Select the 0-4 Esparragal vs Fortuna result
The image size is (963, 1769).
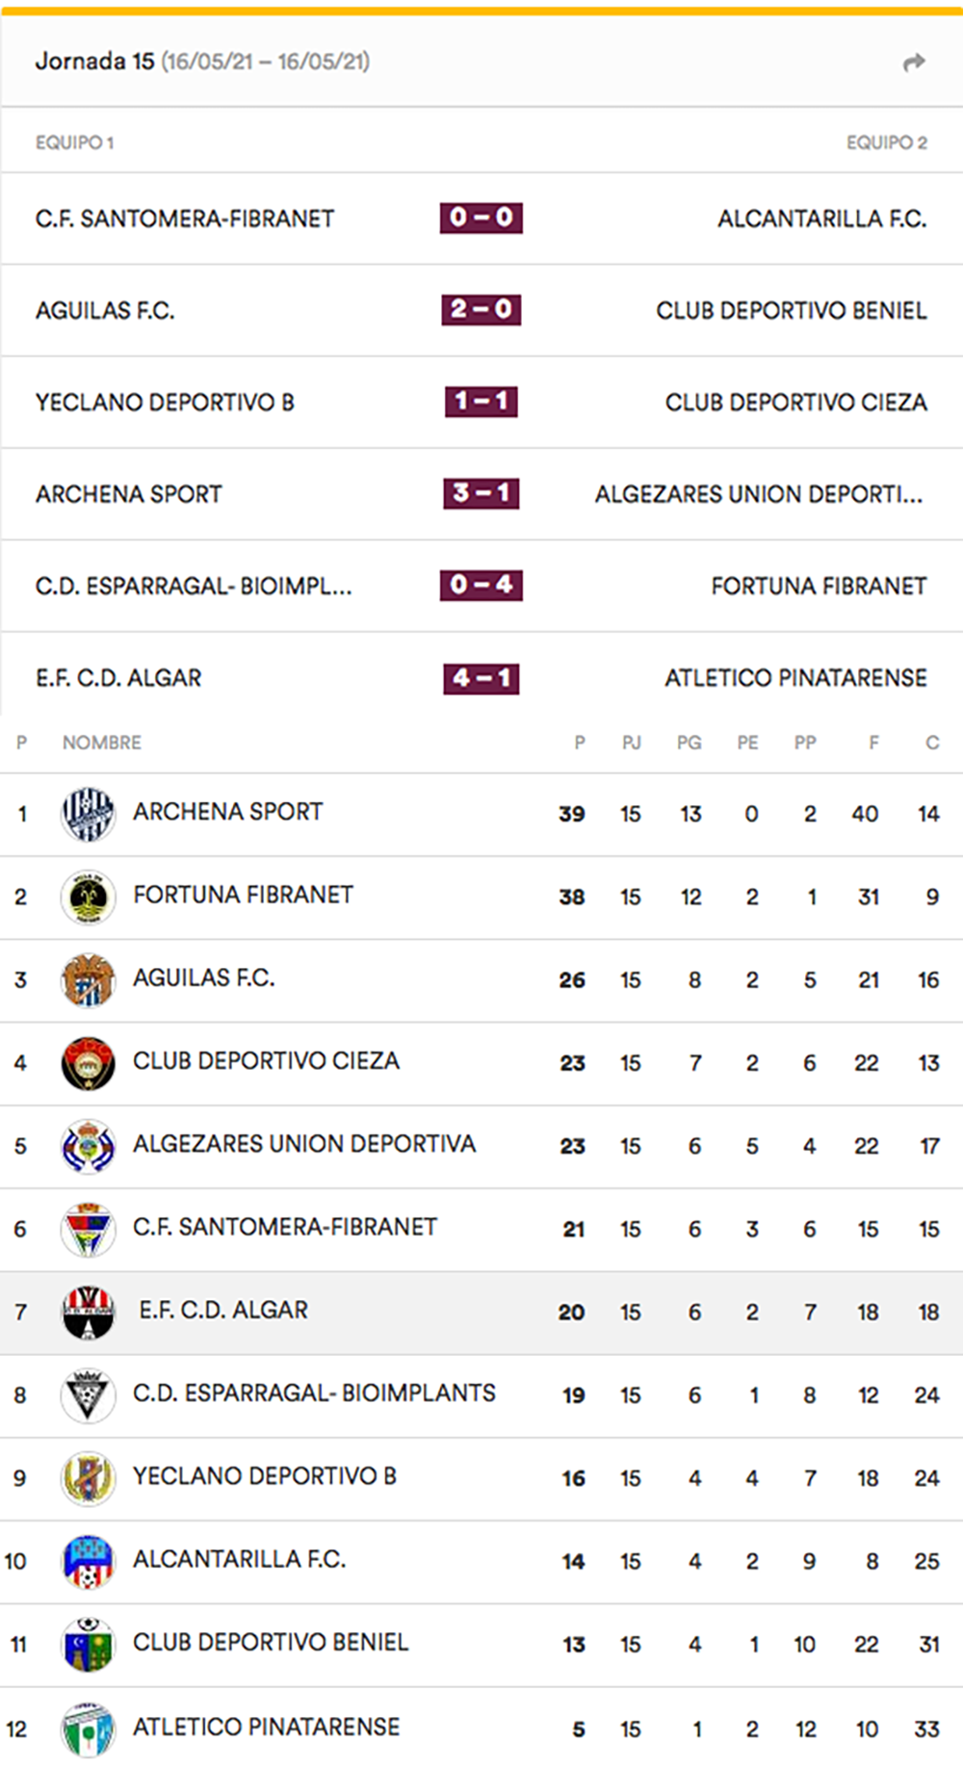pos(481,585)
